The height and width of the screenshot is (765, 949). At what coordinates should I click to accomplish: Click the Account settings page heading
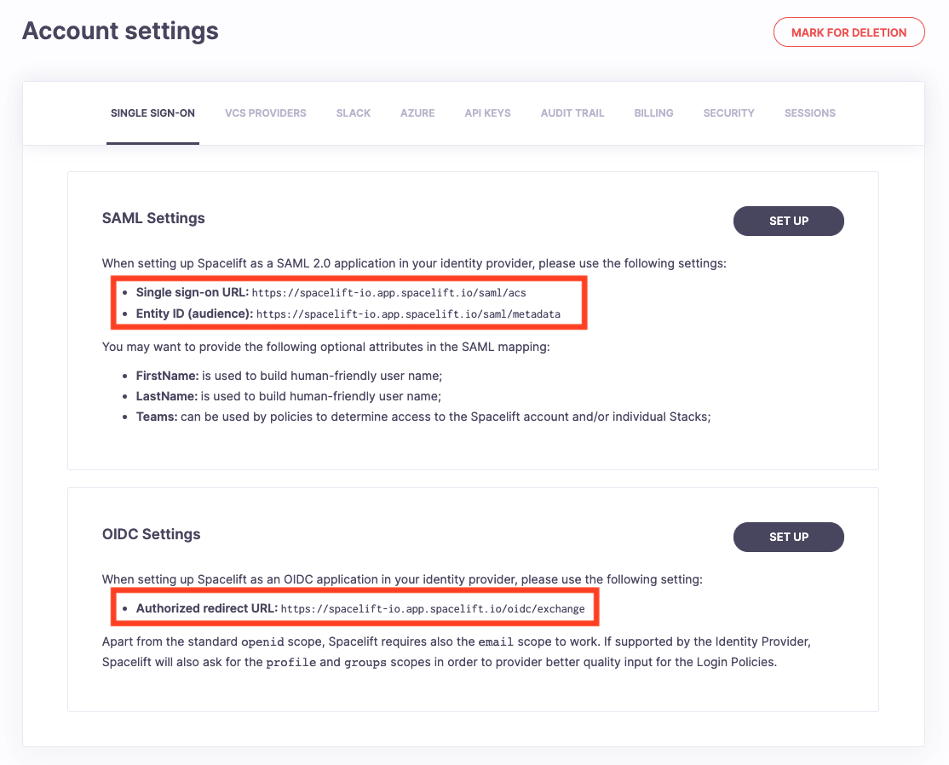coord(120,32)
